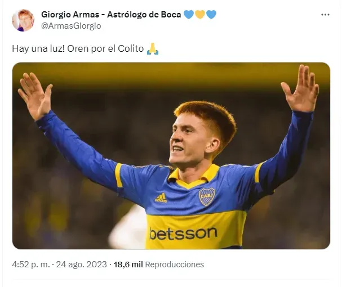Click the Reproducciones label
Viewport: 342px width, 287px height.
175,264
